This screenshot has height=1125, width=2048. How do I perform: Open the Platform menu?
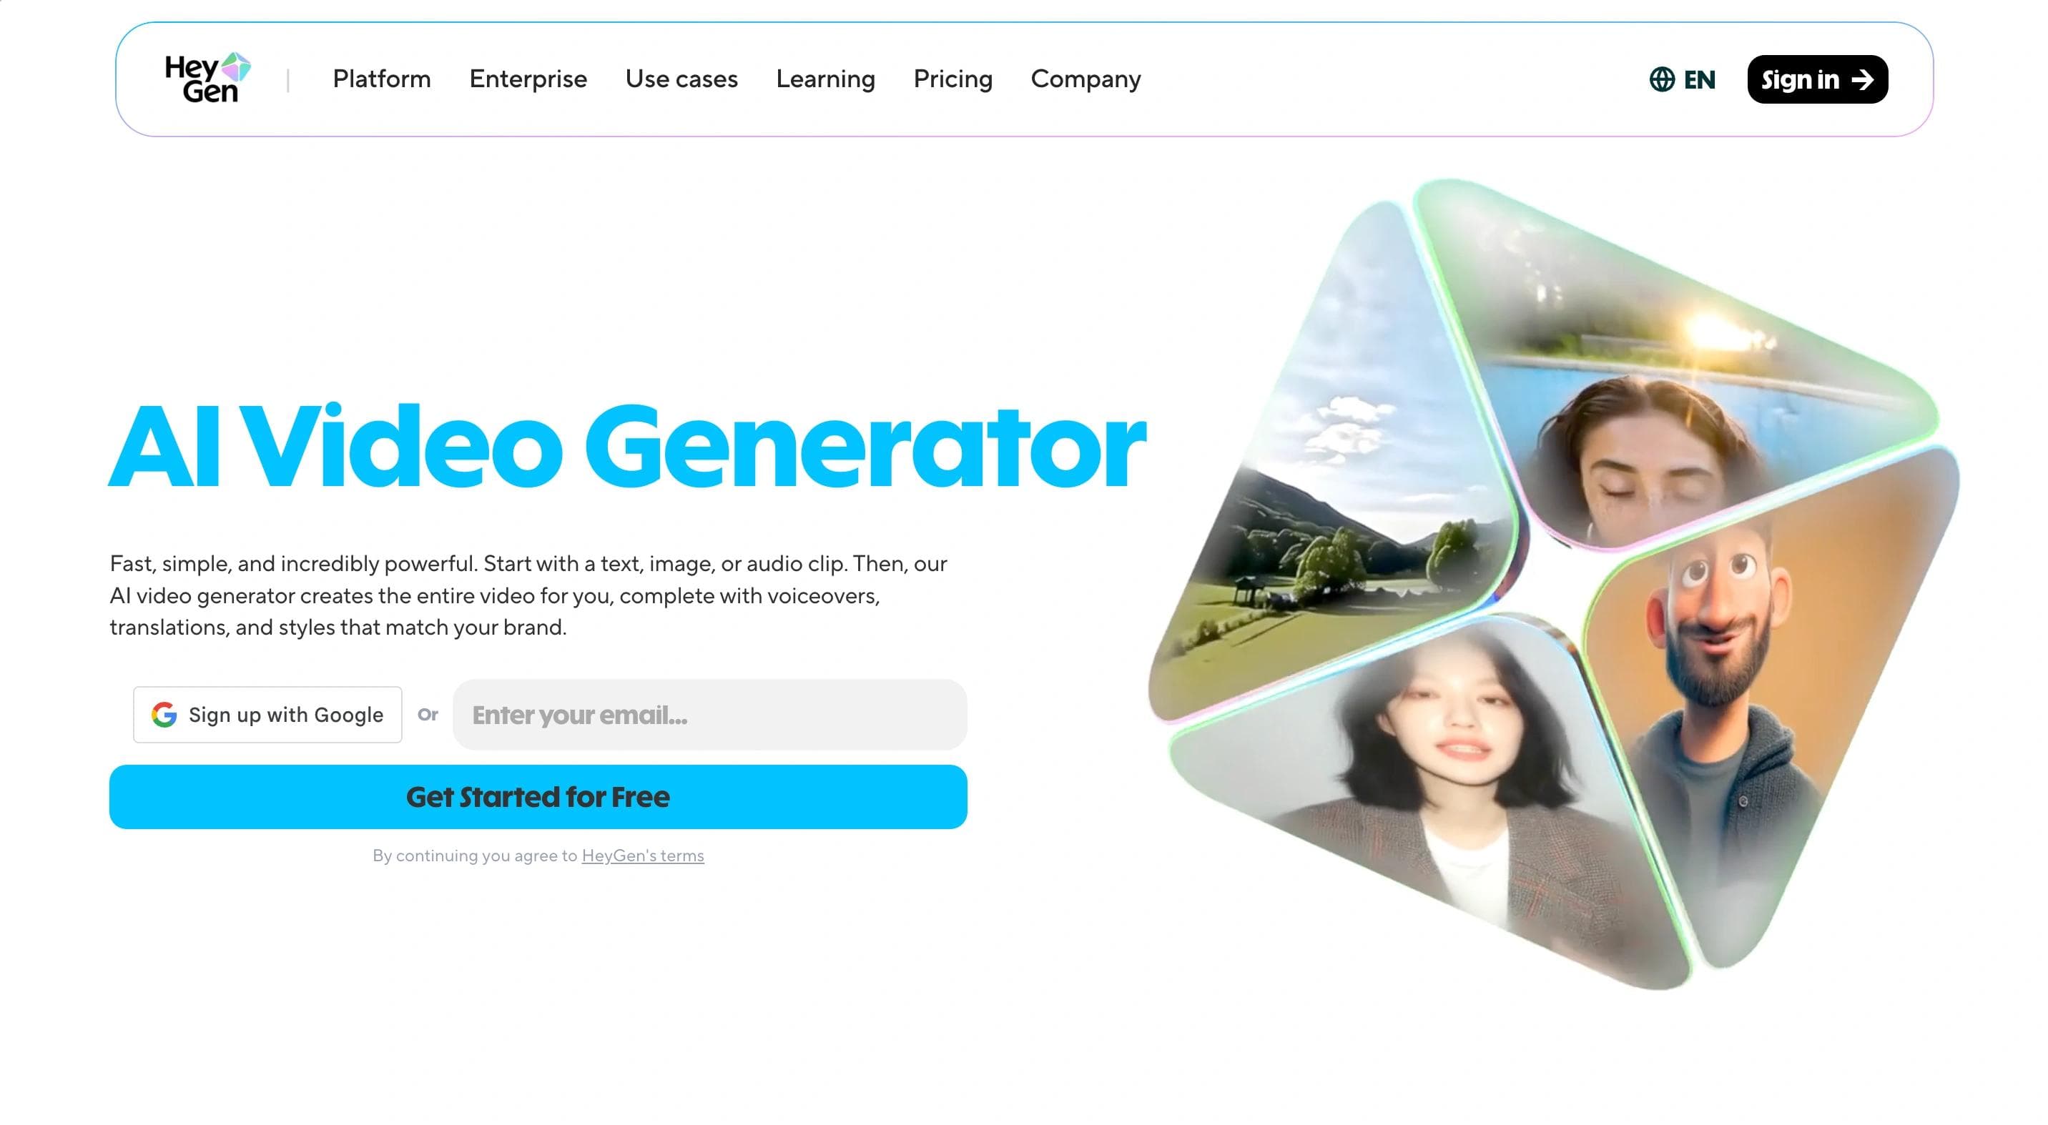[x=382, y=79]
